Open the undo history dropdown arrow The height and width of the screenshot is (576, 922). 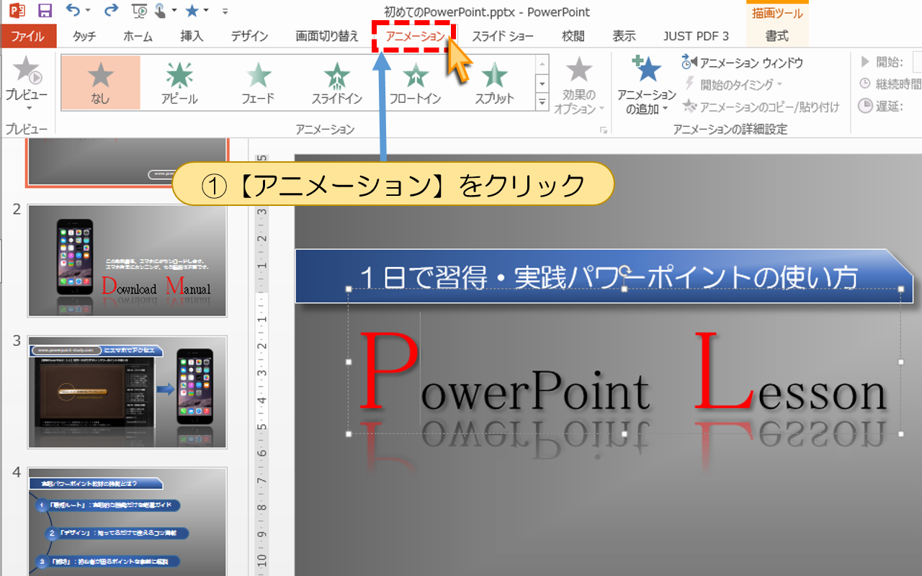click(x=88, y=11)
